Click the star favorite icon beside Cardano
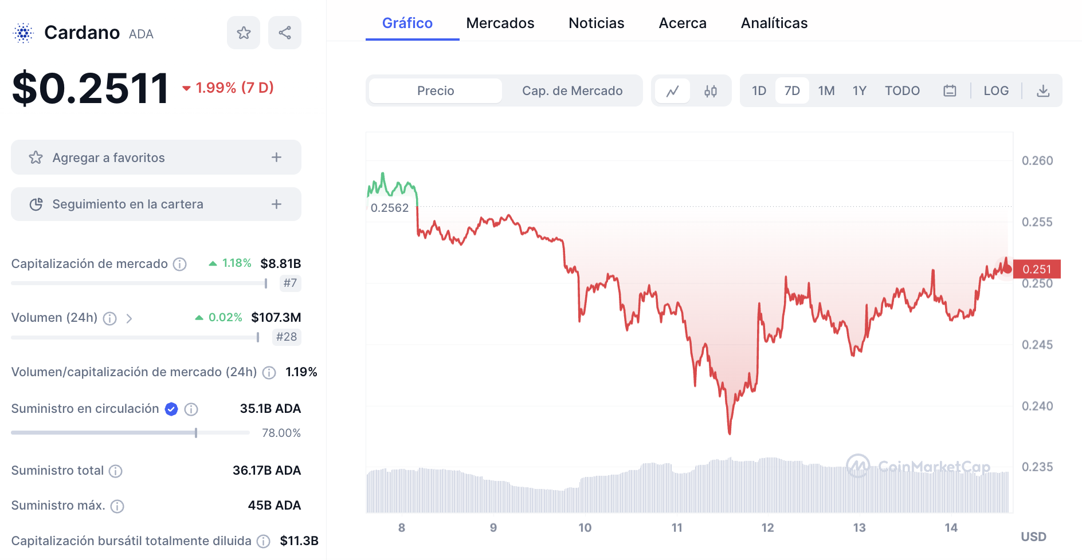Screen dimensions: 1082x560 244,33
